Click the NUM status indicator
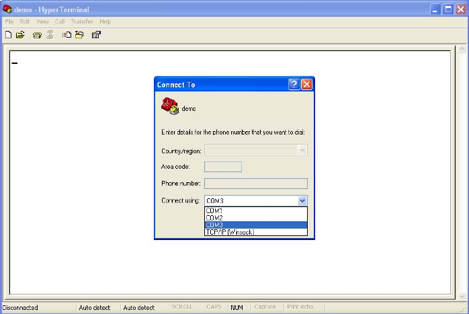 [237, 307]
